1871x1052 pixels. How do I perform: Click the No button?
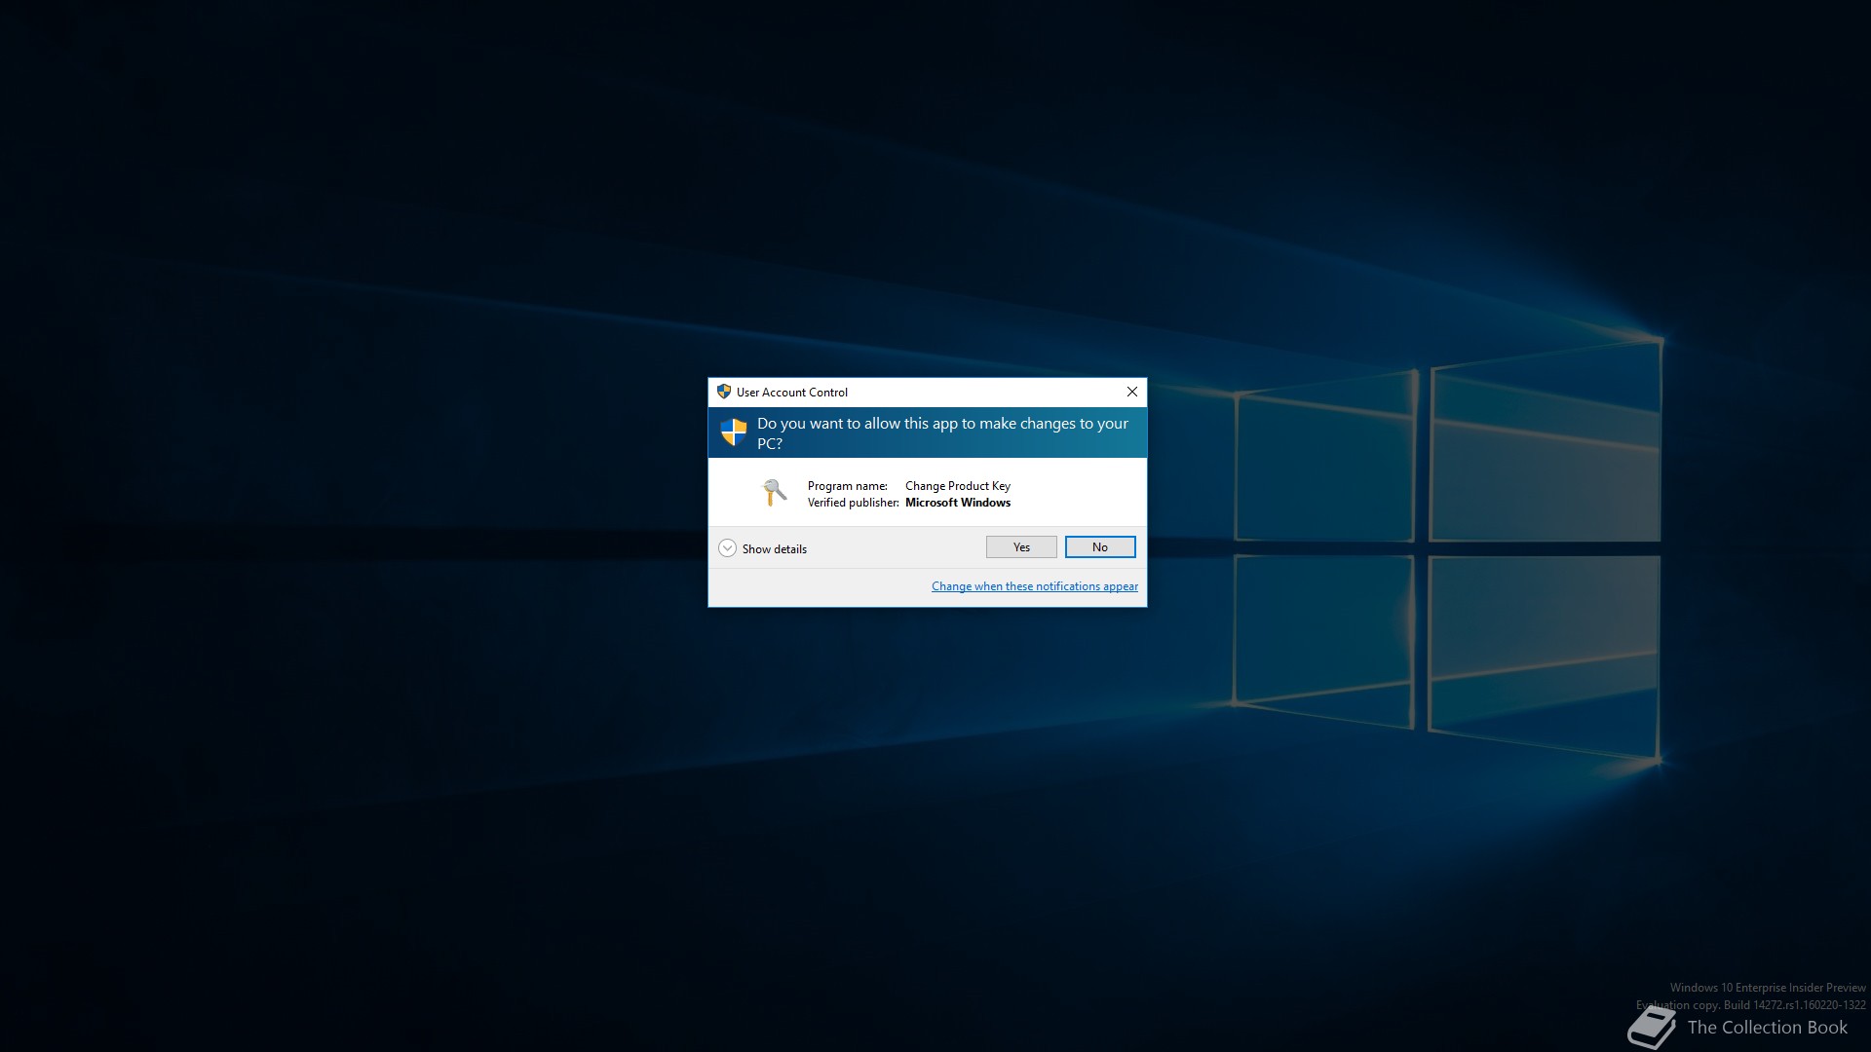(1100, 547)
